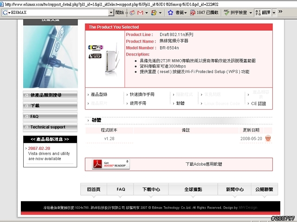297x222 pixels.
Task: Open the Google search box dropdown arrow
Action: click(111, 12)
